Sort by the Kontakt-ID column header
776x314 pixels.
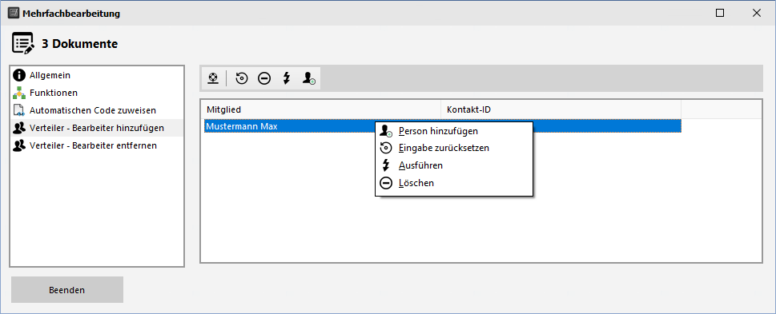(x=561, y=109)
